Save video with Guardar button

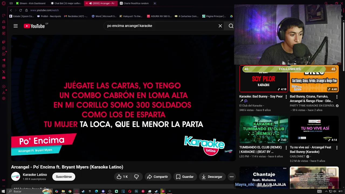[x=185, y=177]
